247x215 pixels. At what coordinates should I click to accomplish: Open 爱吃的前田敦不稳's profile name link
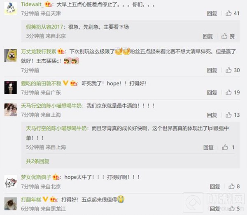pos(41,83)
